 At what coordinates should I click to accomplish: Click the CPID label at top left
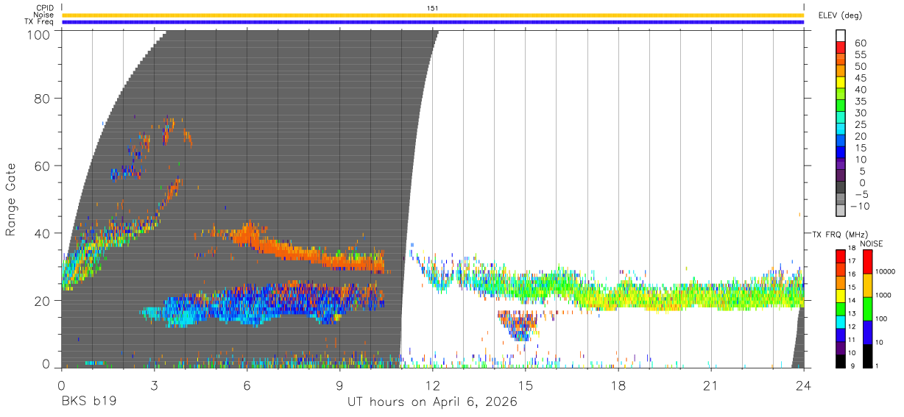coord(46,7)
